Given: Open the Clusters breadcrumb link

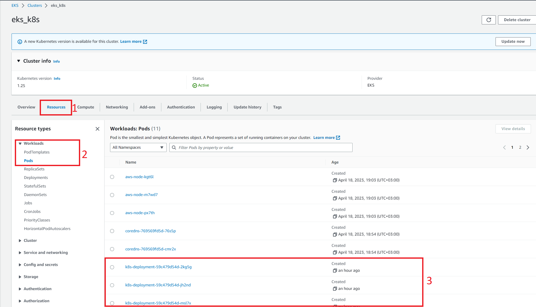Looking at the screenshot, I should pos(34,5).
